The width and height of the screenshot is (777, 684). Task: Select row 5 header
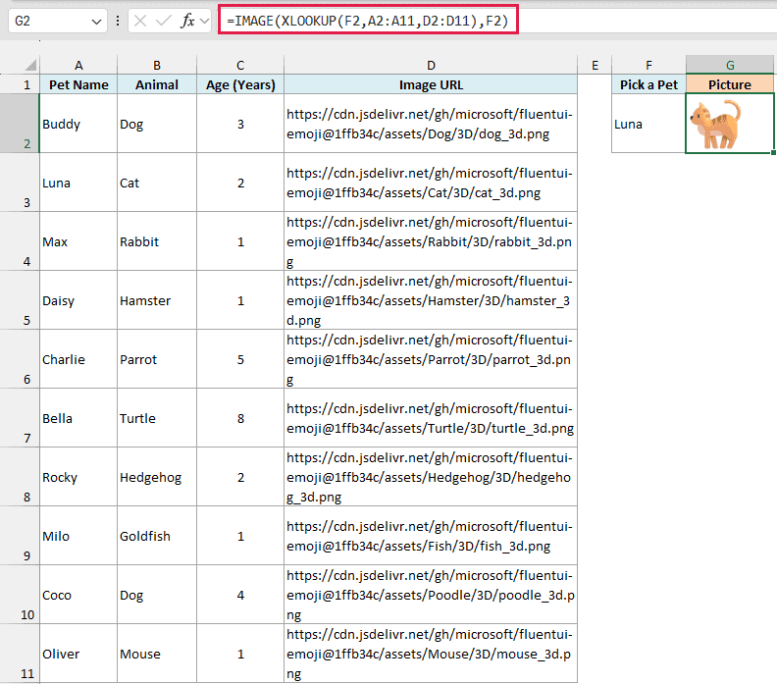pyautogui.click(x=20, y=300)
